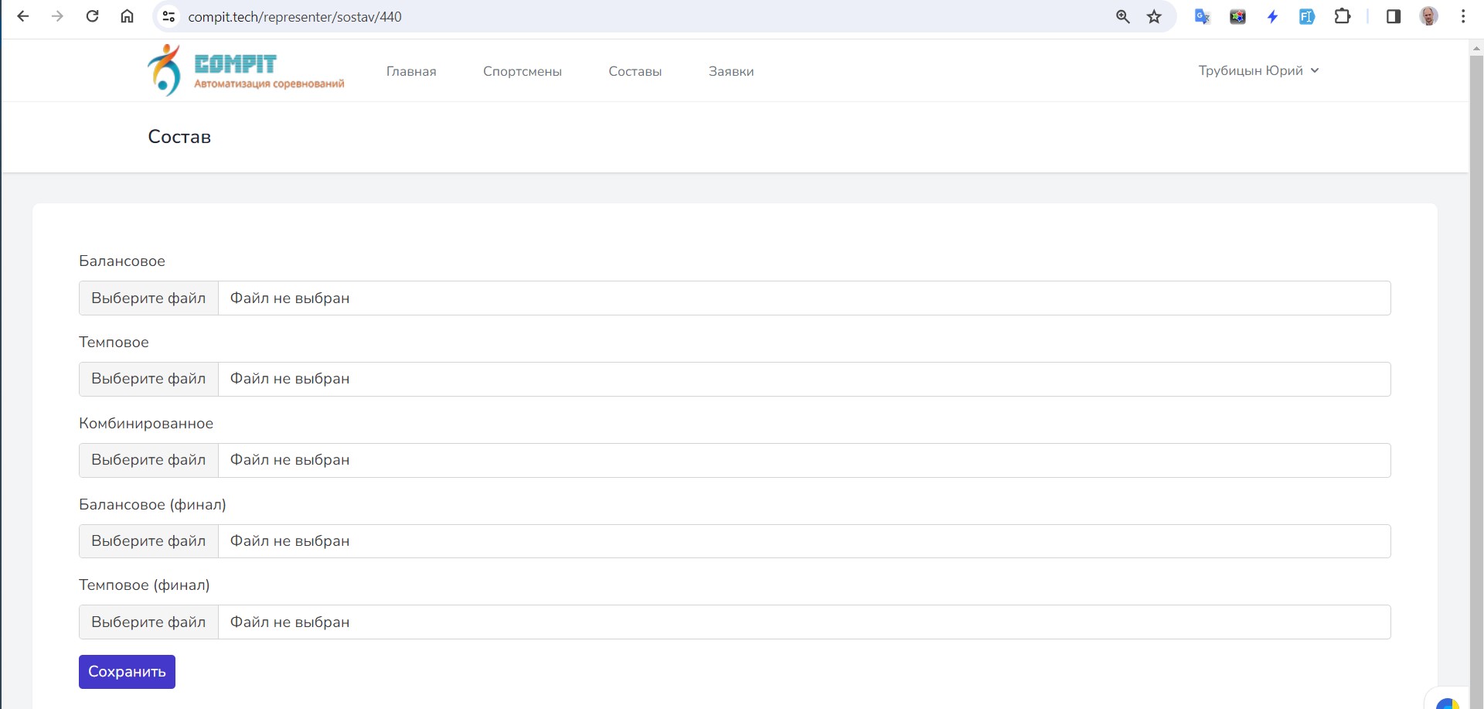Screen dimensions: 1484x709
Task: Click the blue lightning bolt extension
Action: point(1272,16)
